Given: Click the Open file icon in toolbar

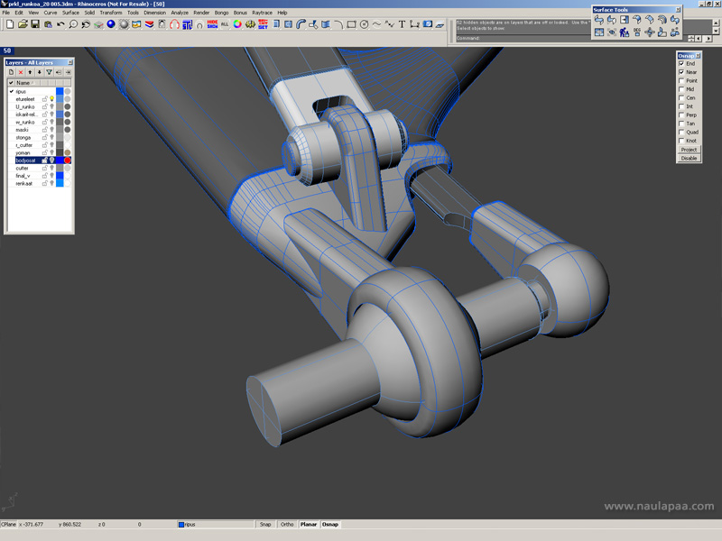Looking at the screenshot, I should pyautogui.click(x=22, y=24).
